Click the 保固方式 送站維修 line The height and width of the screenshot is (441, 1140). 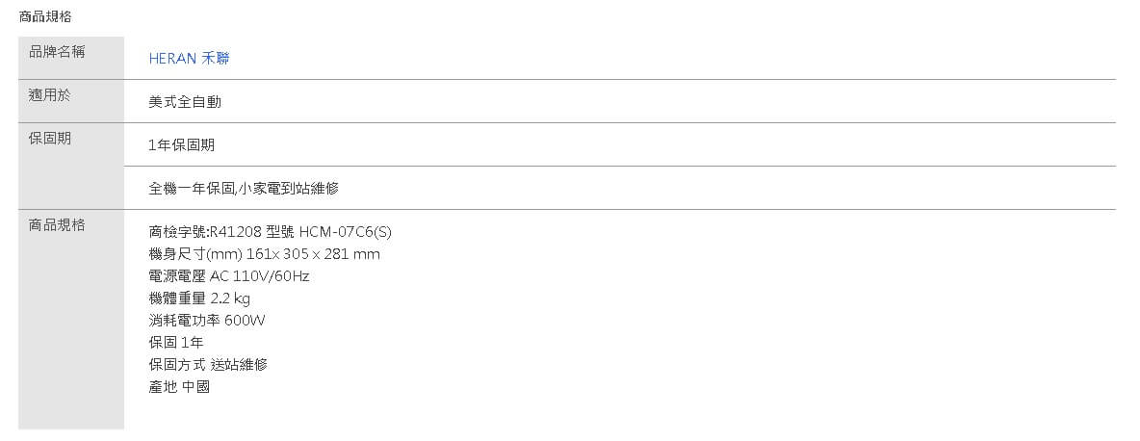tap(208, 365)
